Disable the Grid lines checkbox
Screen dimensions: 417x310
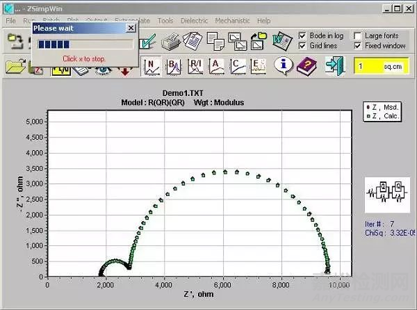pos(302,46)
